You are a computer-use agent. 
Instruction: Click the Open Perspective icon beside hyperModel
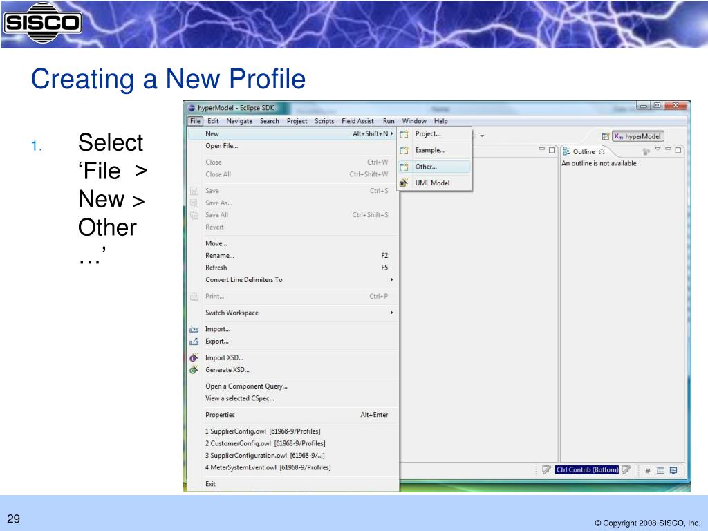tap(606, 136)
